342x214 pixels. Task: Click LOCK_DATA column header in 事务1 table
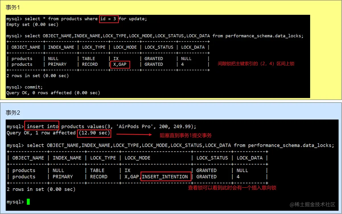[x=193, y=47]
